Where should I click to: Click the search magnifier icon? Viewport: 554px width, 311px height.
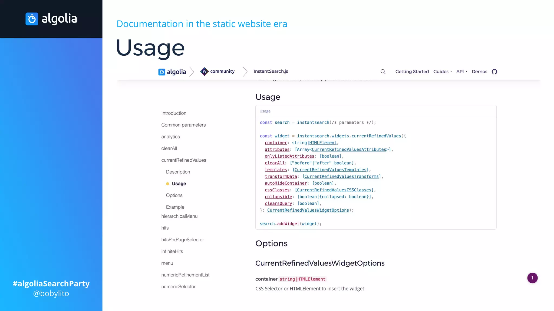click(383, 72)
